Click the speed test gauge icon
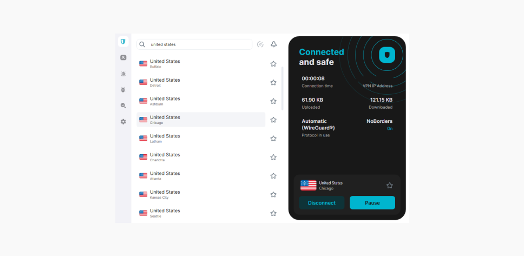Image resolution: width=524 pixels, height=256 pixels. 260,44
